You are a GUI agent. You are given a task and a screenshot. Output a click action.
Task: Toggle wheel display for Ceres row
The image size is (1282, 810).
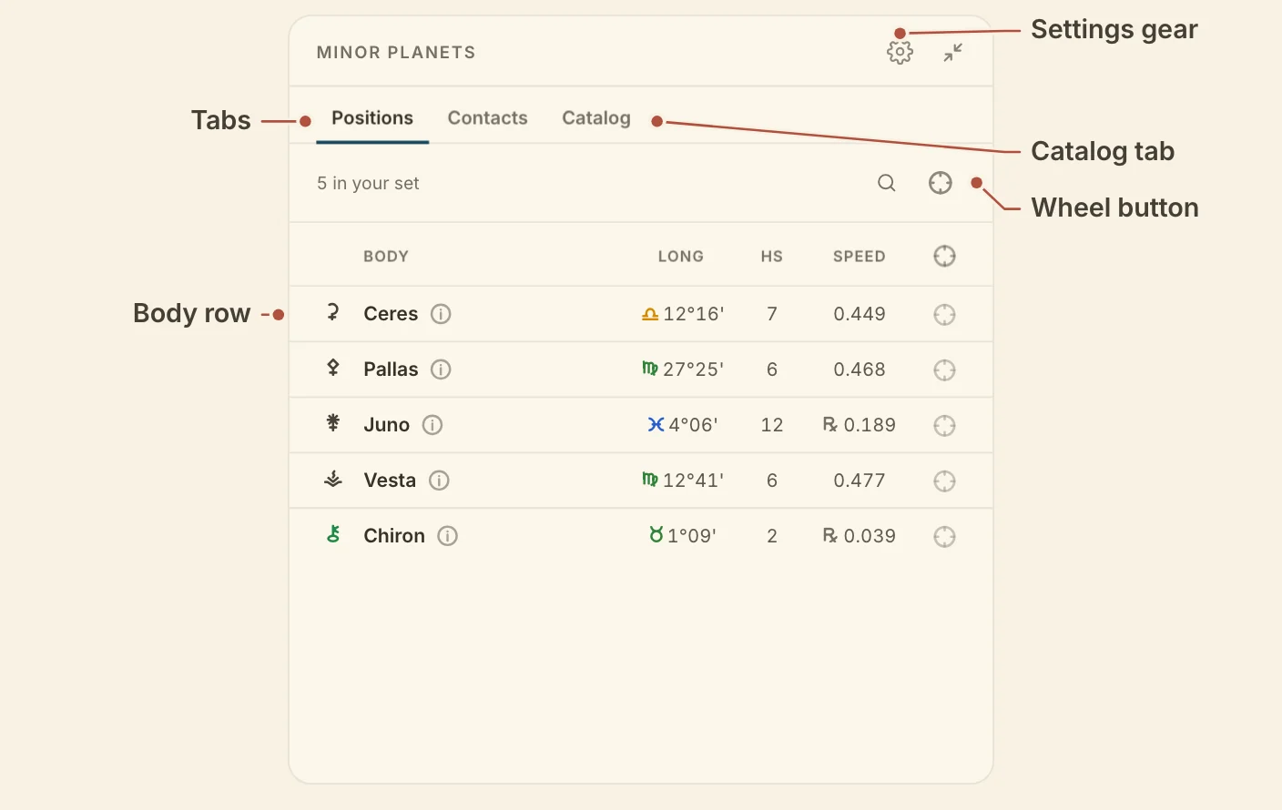(x=944, y=315)
